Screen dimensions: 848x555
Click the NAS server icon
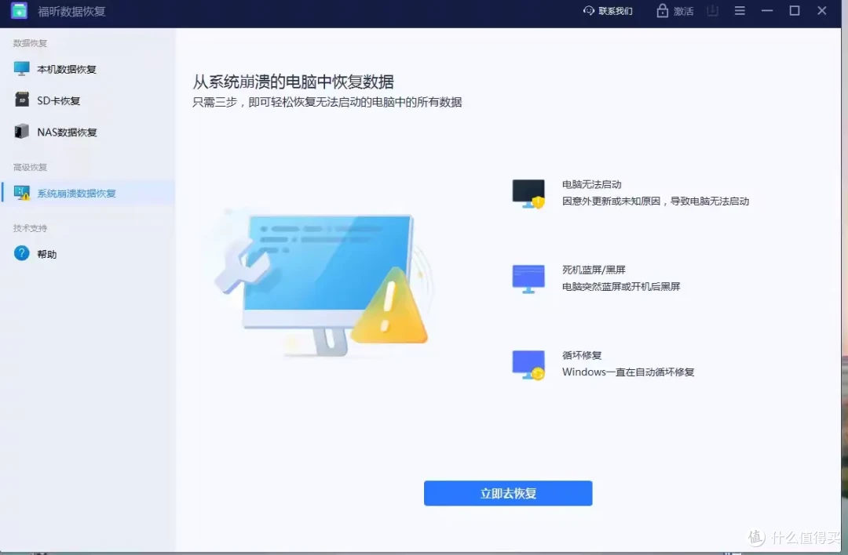pos(22,131)
